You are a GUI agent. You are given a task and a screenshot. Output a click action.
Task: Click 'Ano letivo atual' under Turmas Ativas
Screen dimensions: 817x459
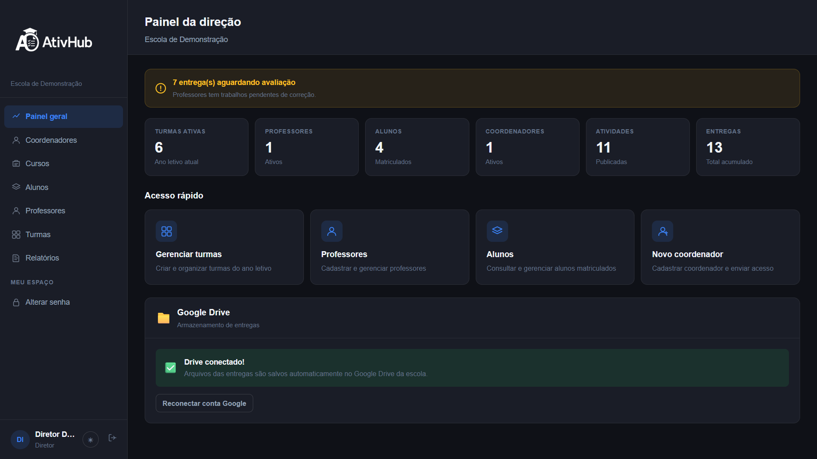177,162
